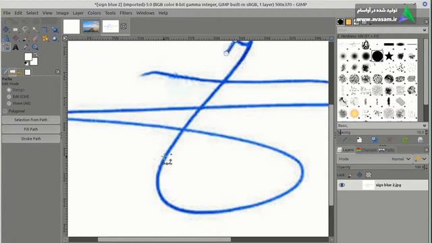The width and height of the screenshot is (432, 243).
Task: Select the Warp Transform tool
Action: click(x=6, y=38)
